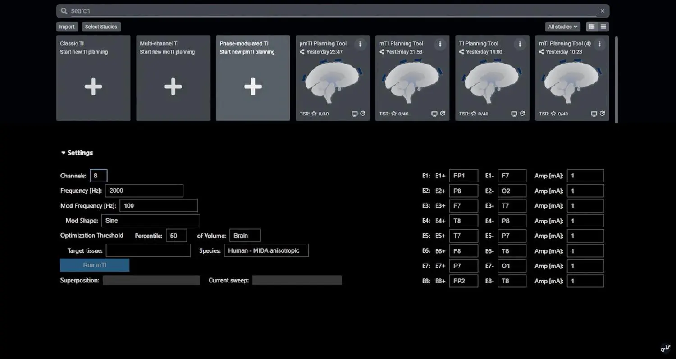This screenshot has width=676, height=359.
Task: Open the Species selection dropdown
Action: point(266,250)
